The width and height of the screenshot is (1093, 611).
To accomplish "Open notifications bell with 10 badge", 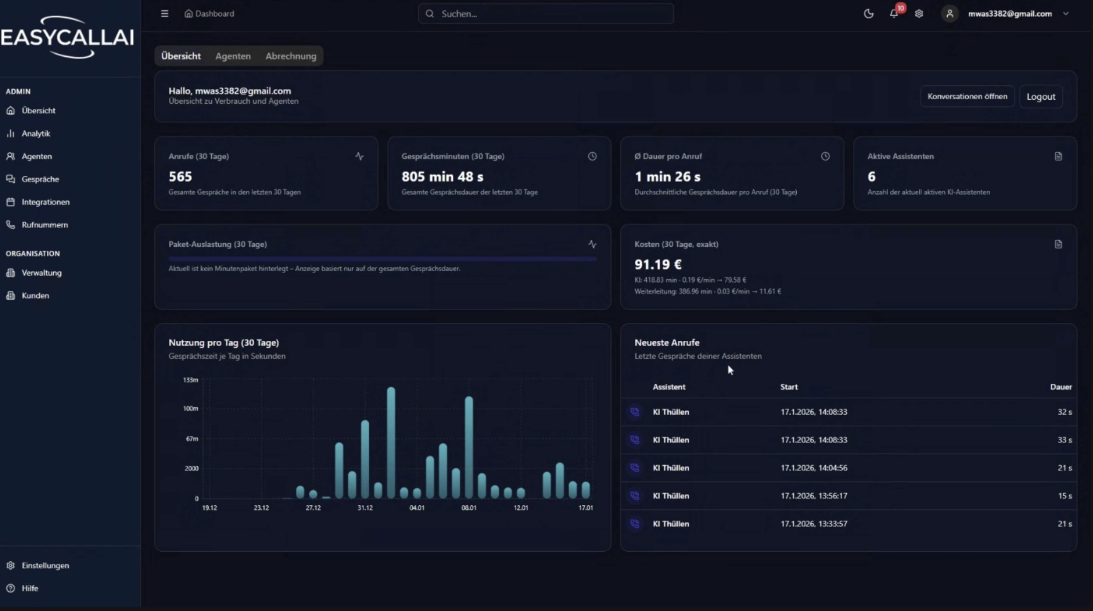I will coord(894,14).
